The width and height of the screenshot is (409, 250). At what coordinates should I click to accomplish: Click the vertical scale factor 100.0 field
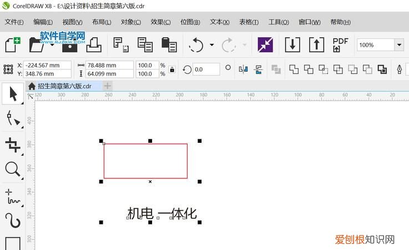(x=148, y=74)
